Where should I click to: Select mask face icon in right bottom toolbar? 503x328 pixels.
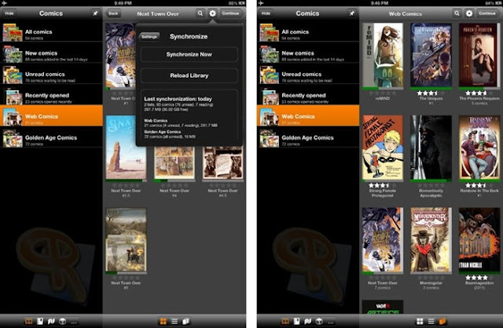tap(319, 321)
